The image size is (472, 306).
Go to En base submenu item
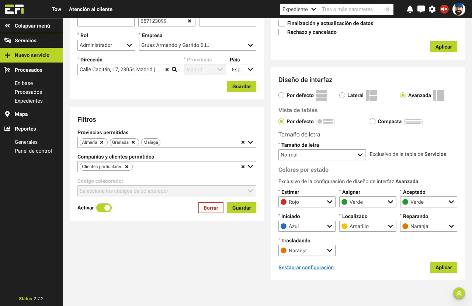24,83
